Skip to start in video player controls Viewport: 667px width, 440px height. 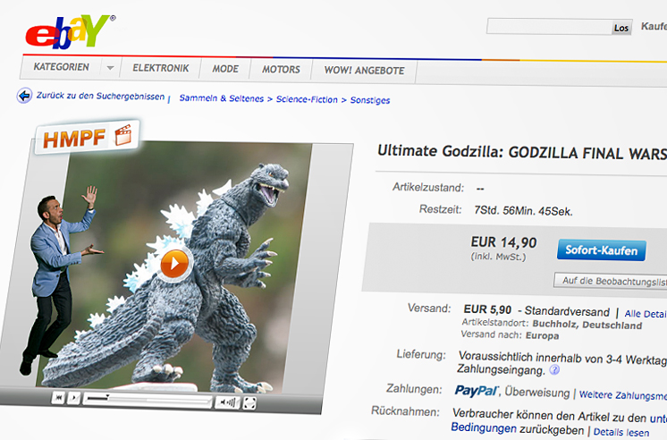click(58, 397)
